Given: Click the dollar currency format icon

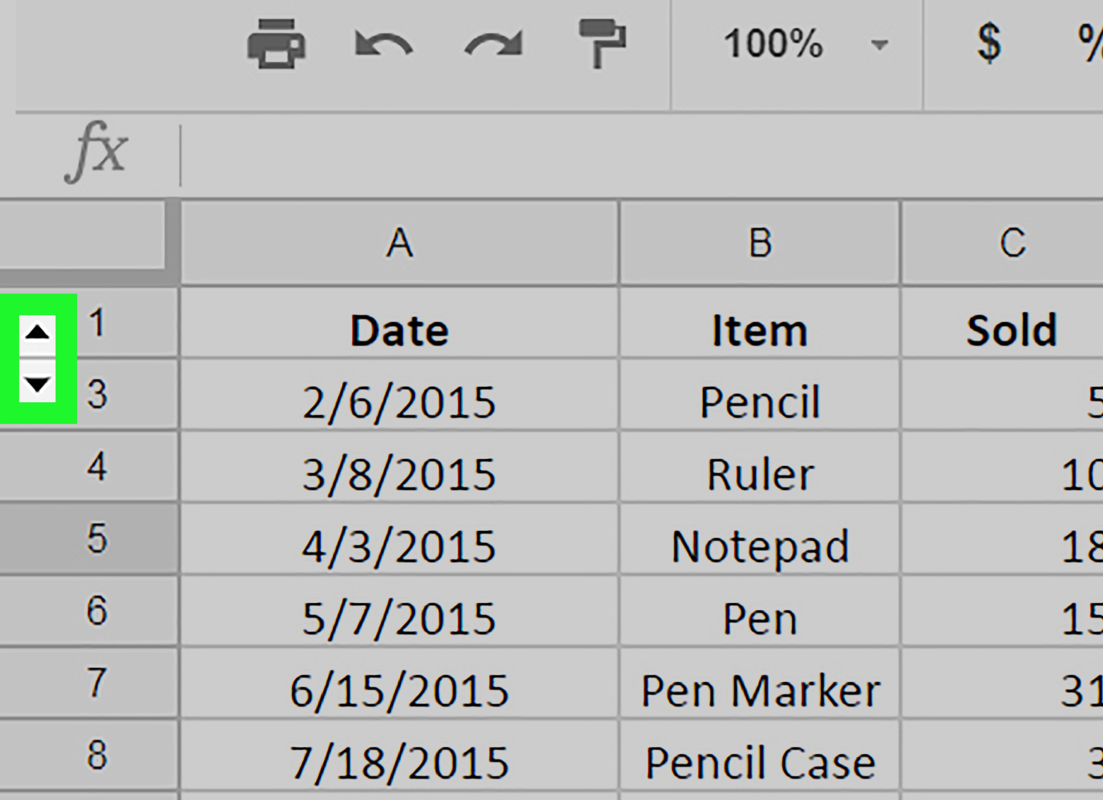Looking at the screenshot, I should tap(989, 44).
